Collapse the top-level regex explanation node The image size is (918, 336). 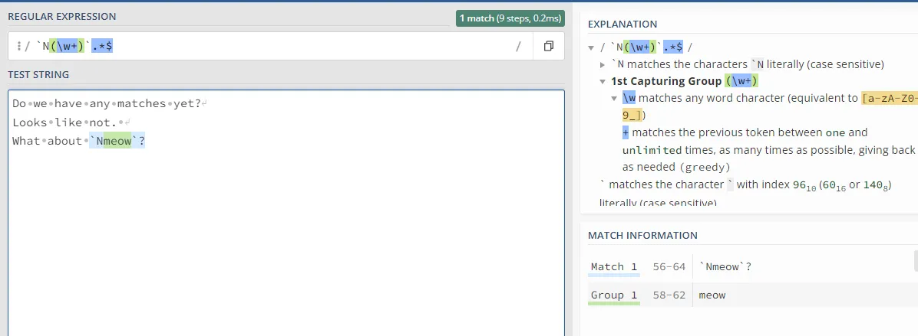[x=591, y=47]
